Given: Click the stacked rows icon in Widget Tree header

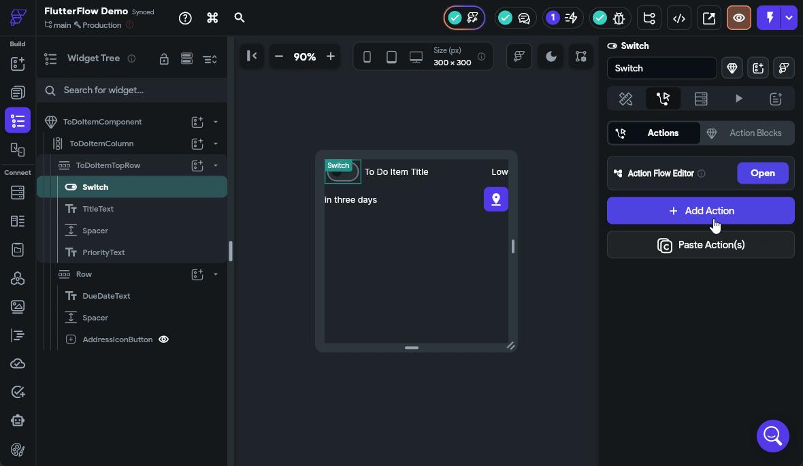Looking at the screenshot, I should click(187, 59).
